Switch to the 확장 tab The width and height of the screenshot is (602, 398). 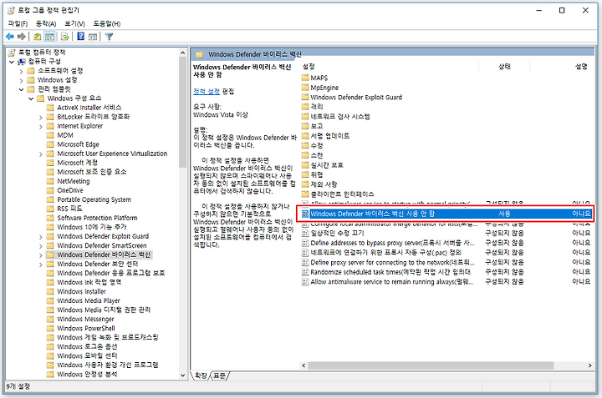(x=201, y=375)
